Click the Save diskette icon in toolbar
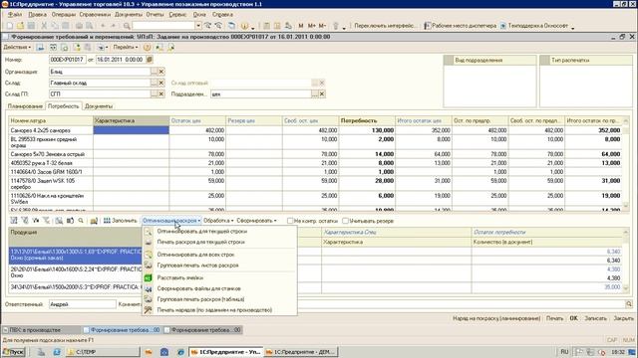 point(31,26)
